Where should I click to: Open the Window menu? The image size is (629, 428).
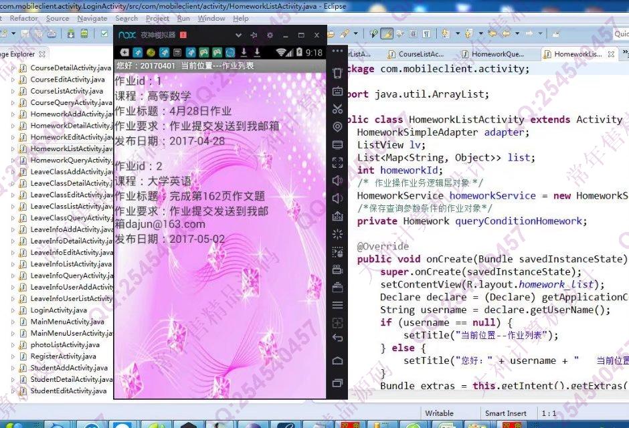(x=211, y=19)
